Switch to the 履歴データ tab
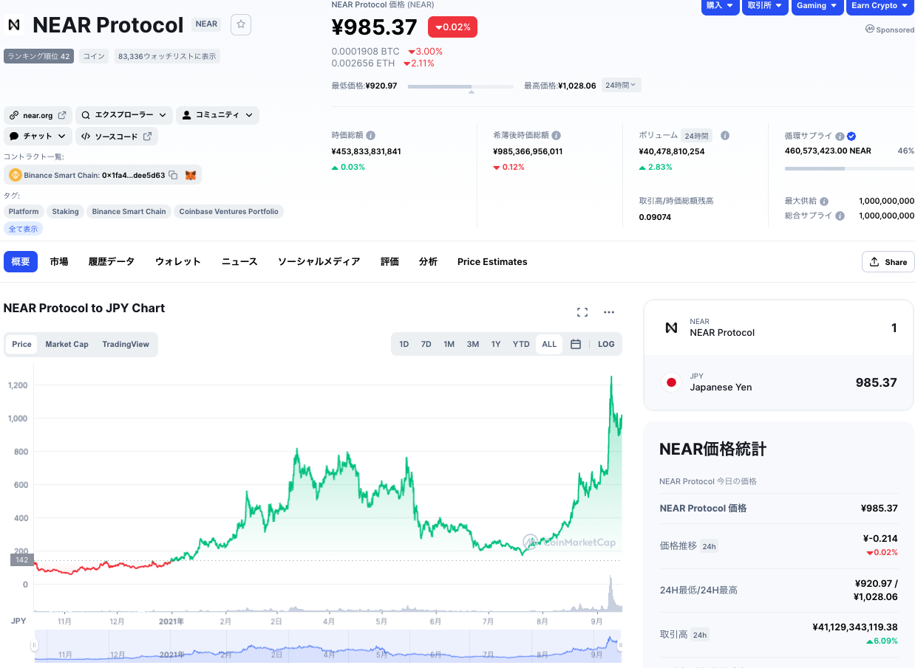 click(x=112, y=262)
